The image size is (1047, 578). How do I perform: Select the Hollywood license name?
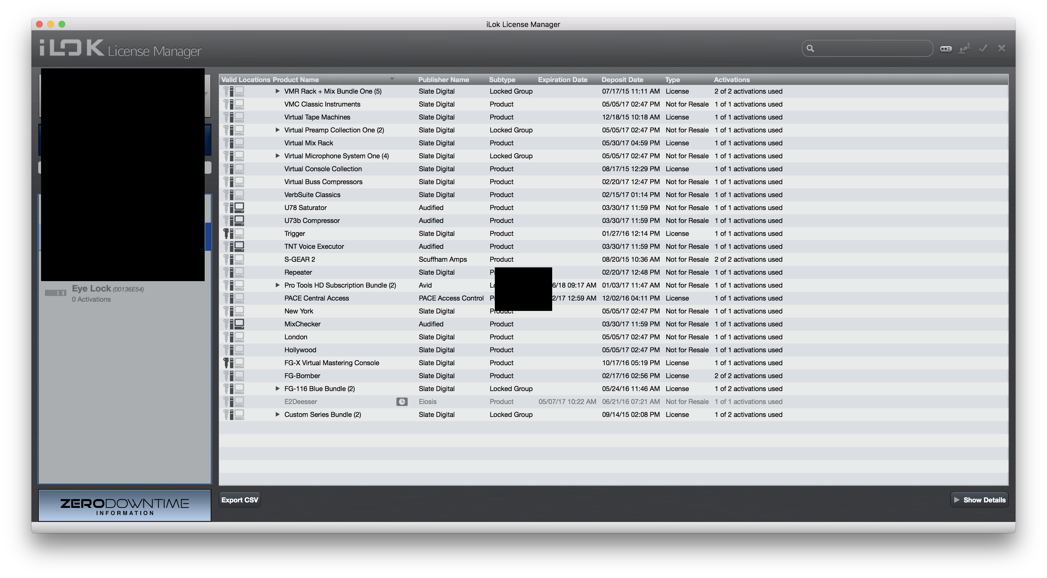click(300, 350)
